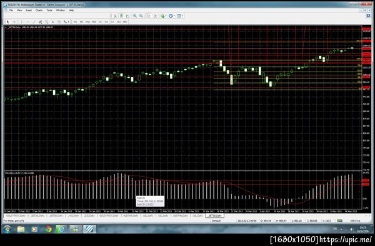Switch timeframe to MN monthly
This screenshot has width=375, height=246.
click(x=125, y=22)
